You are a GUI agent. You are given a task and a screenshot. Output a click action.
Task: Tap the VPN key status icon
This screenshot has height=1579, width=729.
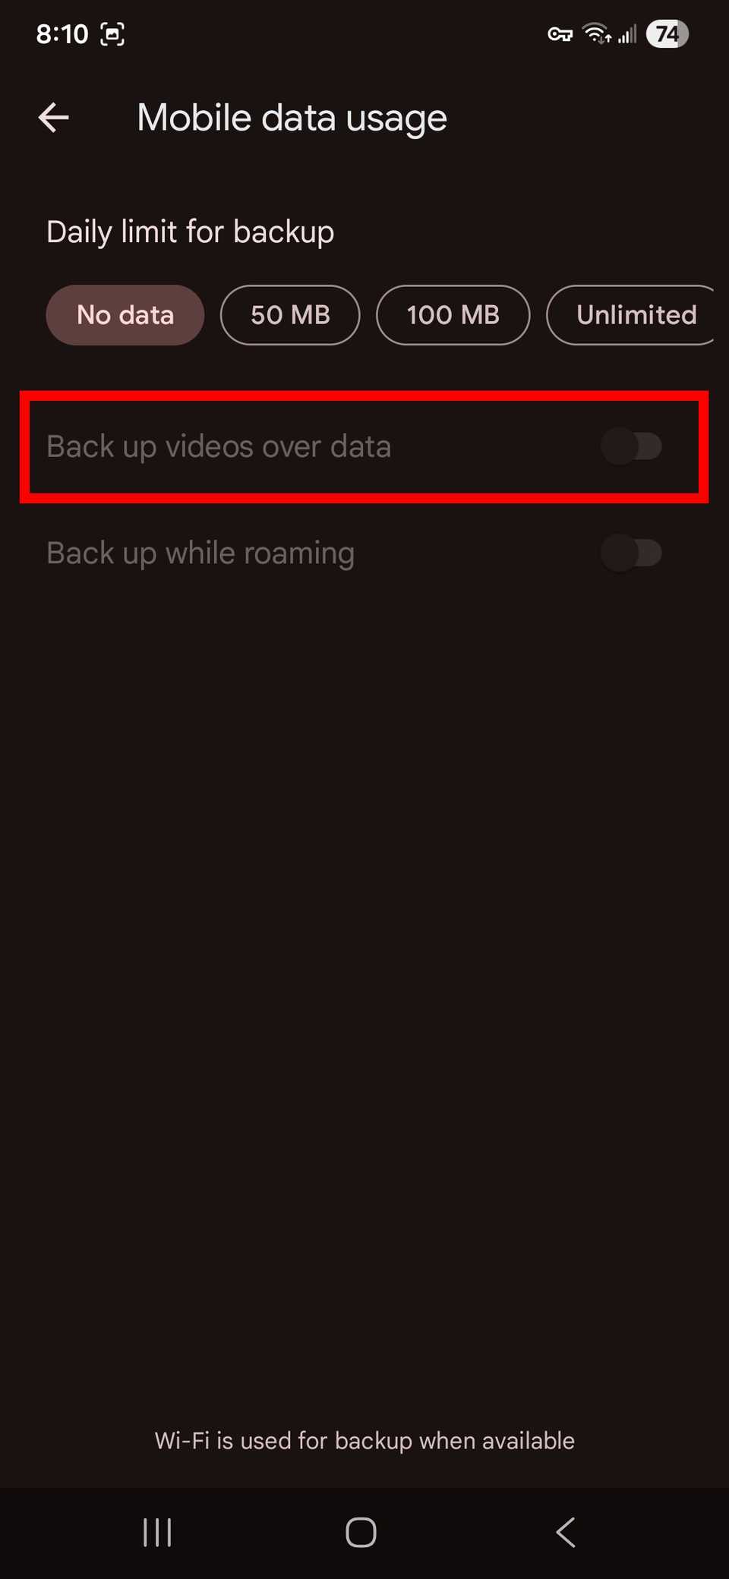(x=560, y=34)
